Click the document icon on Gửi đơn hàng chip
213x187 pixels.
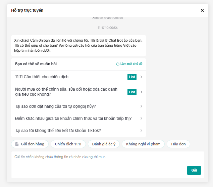[x=17, y=144]
